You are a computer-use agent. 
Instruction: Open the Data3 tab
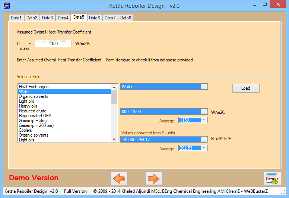(48, 18)
